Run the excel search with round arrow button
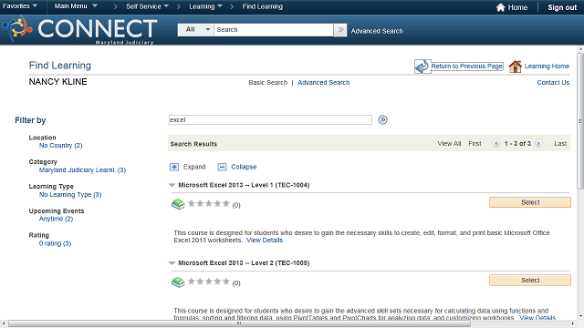Viewport: 584px width, 328px height. (382, 119)
